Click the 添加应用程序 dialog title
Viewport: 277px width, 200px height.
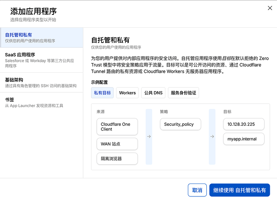(x=33, y=11)
